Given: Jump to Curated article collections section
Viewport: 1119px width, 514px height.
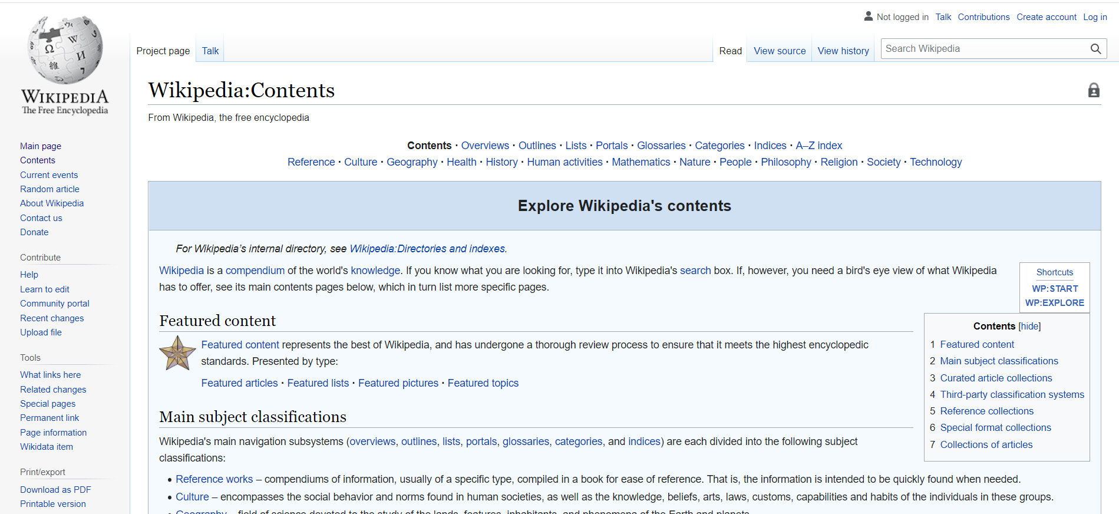Looking at the screenshot, I should pyautogui.click(x=996, y=378).
